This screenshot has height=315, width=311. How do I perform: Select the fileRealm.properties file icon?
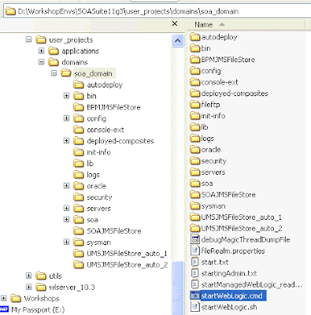tap(194, 250)
